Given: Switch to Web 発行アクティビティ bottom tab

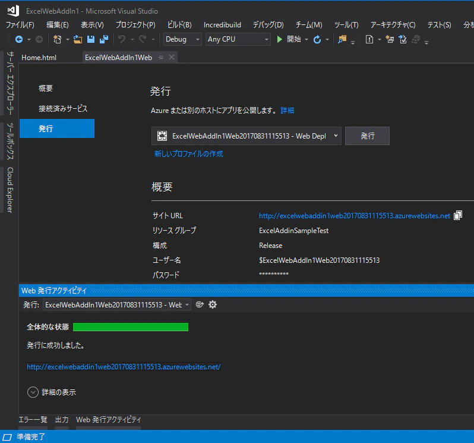Looking at the screenshot, I should pos(108,420).
